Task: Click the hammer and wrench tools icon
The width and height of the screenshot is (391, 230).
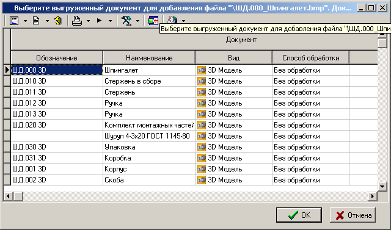Action: [x=126, y=21]
